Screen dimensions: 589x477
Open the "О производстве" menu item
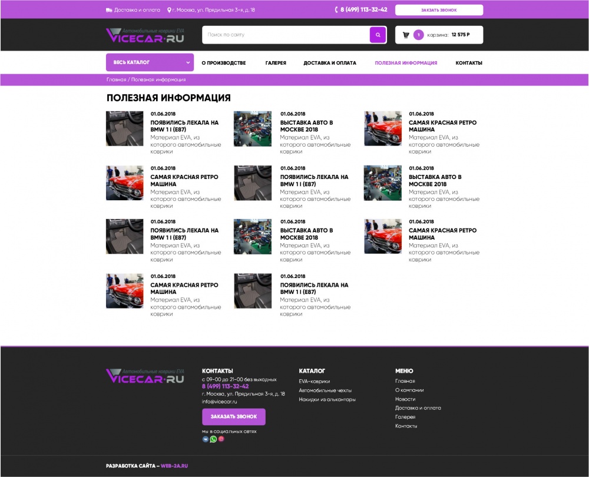tap(223, 63)
